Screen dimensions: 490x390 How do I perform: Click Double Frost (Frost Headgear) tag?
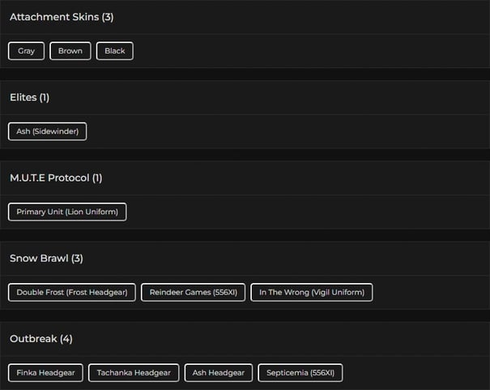pos(72,293)
